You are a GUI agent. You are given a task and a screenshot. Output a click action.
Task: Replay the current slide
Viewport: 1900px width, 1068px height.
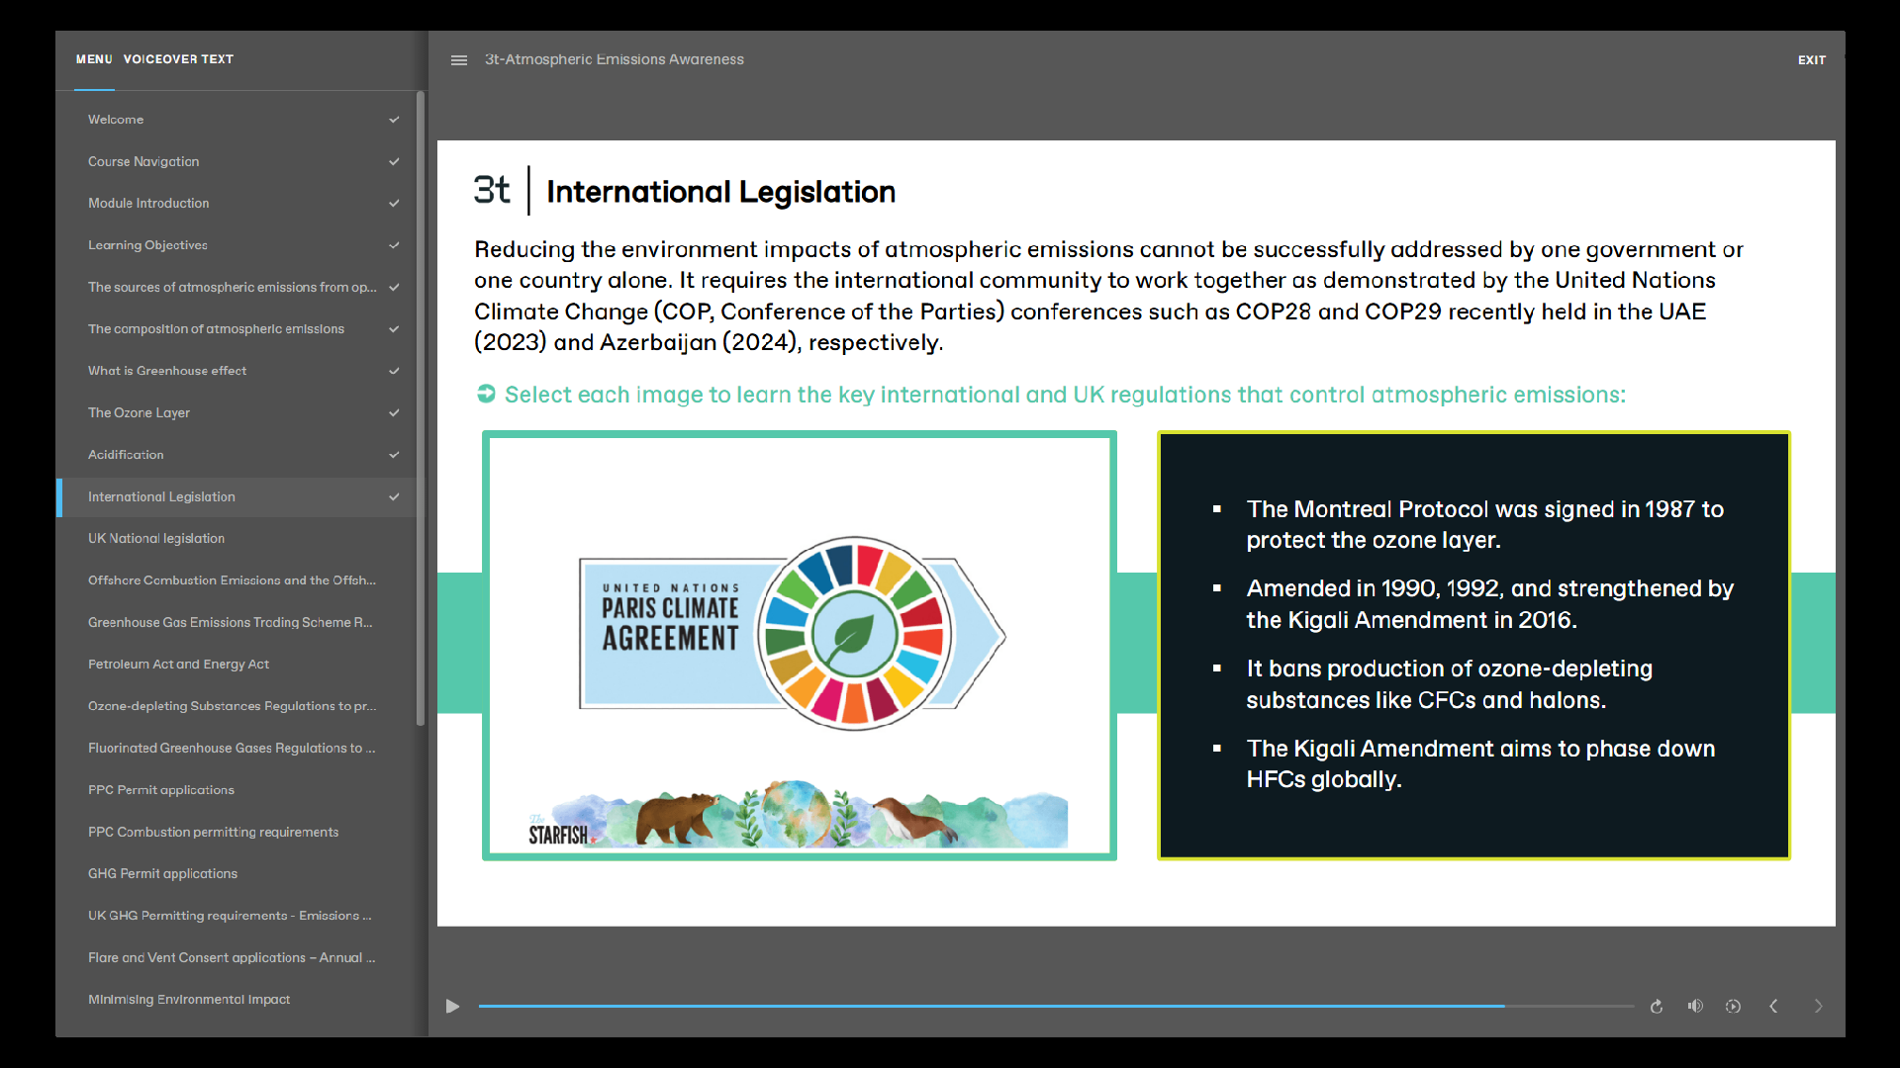[1657, 1007]
